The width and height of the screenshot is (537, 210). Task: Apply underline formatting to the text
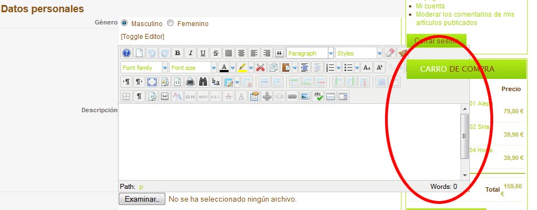203,53
